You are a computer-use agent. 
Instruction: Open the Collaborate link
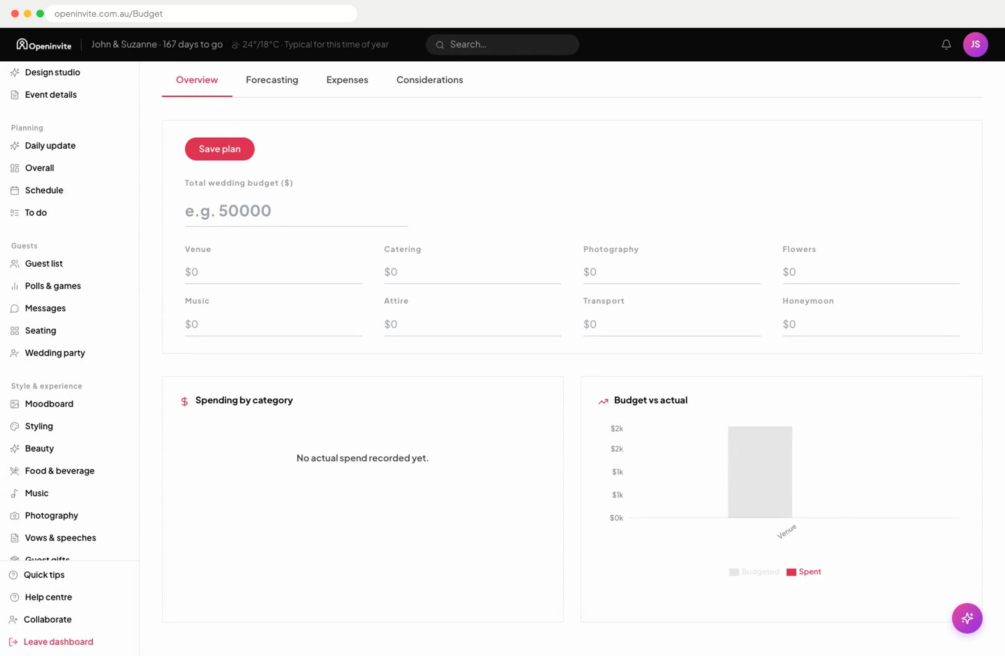coord(47,620)
